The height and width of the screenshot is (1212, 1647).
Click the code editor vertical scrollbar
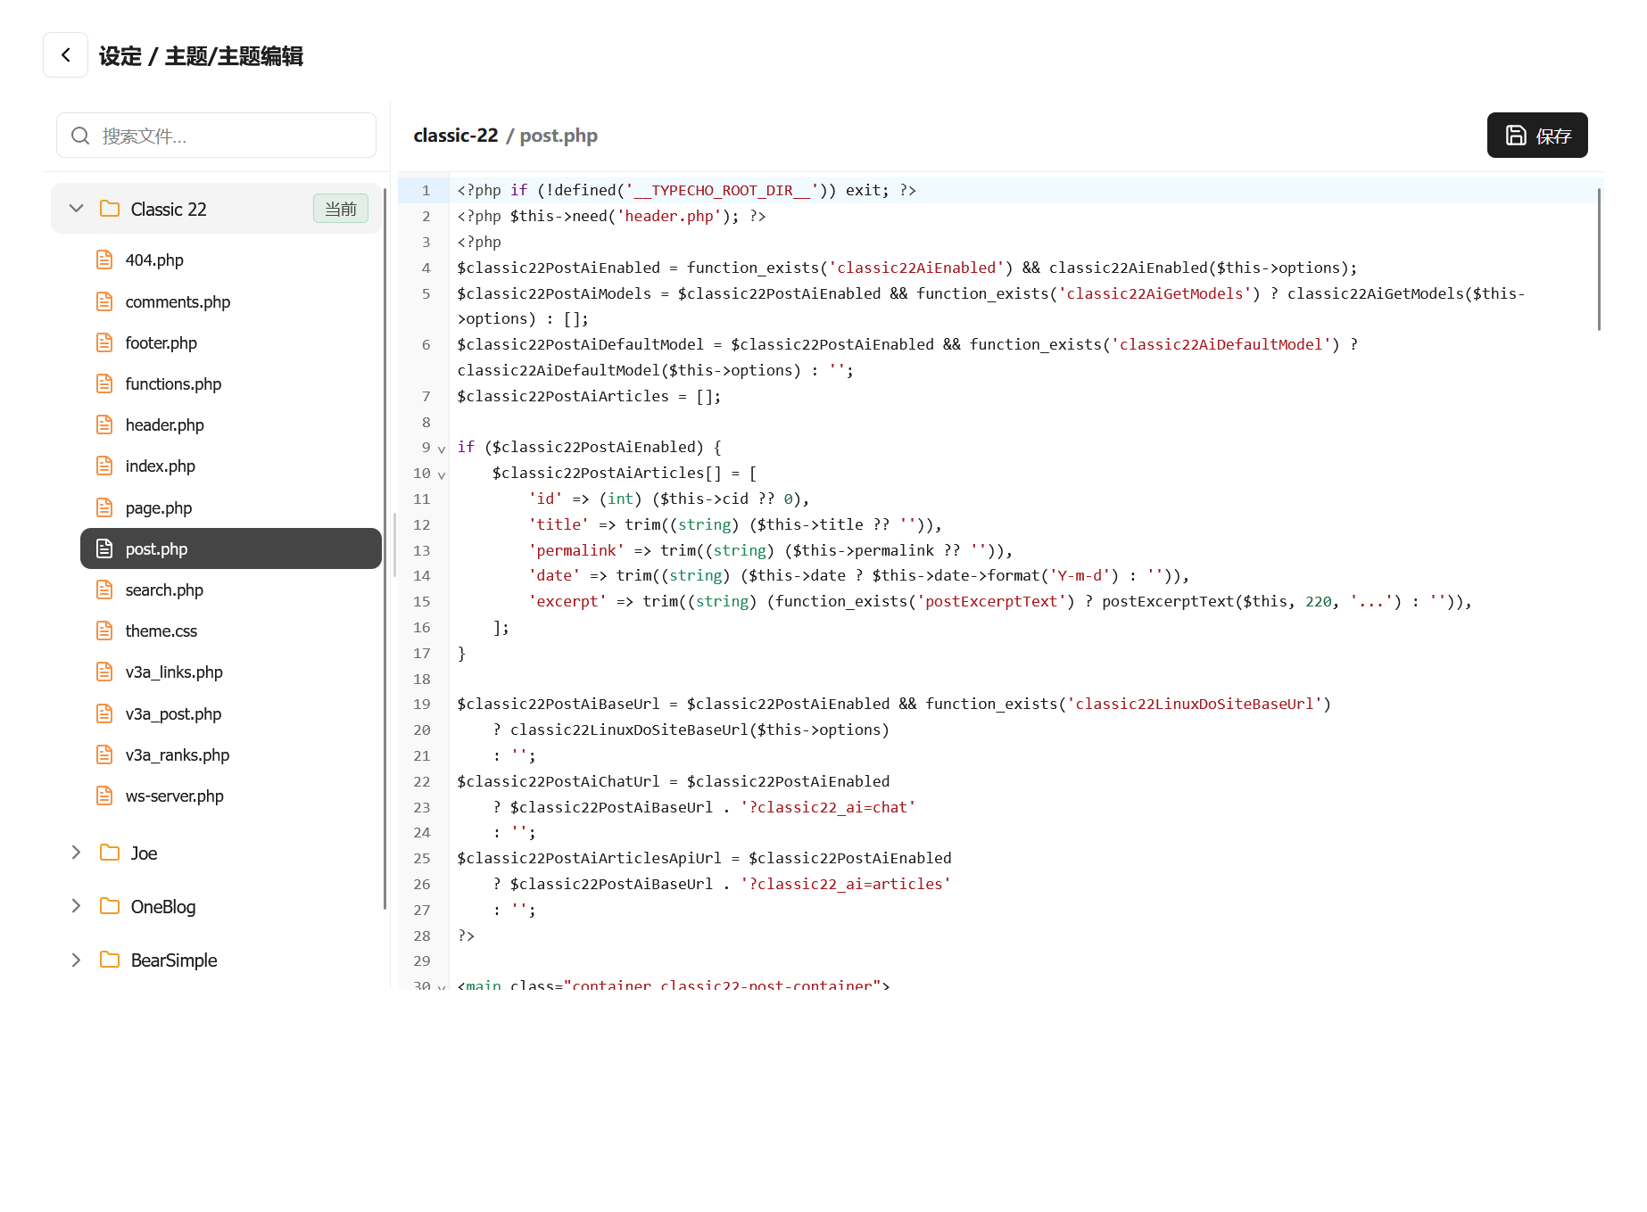tap(1598, 259)
